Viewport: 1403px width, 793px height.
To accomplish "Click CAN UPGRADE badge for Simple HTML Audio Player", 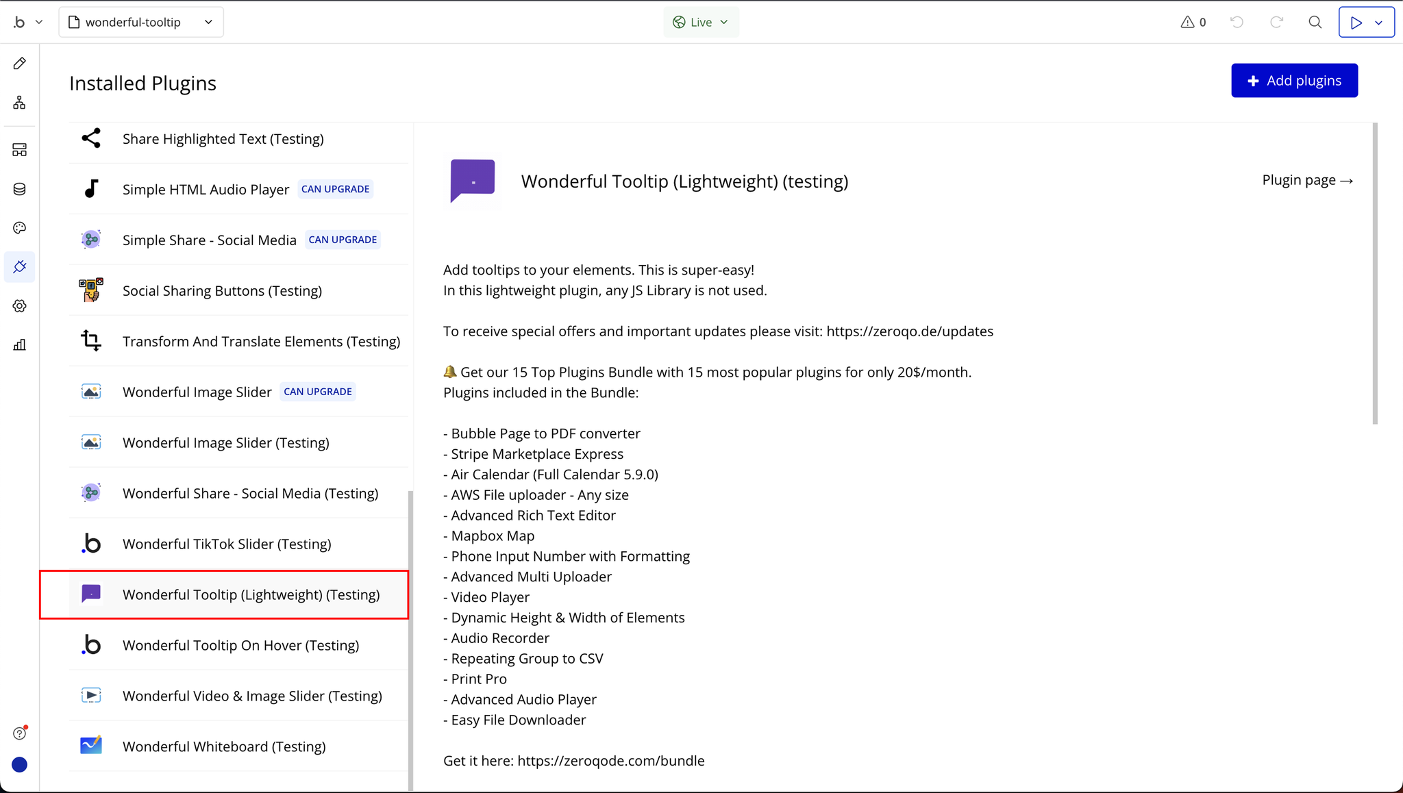I will pos(335,189).
